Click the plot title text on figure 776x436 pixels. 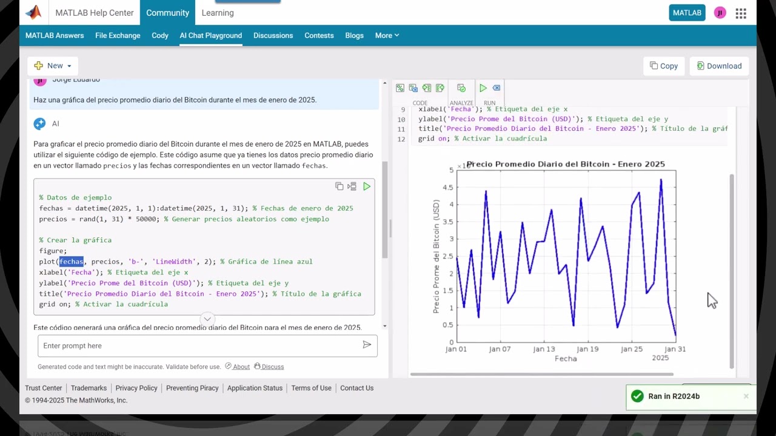566,164
